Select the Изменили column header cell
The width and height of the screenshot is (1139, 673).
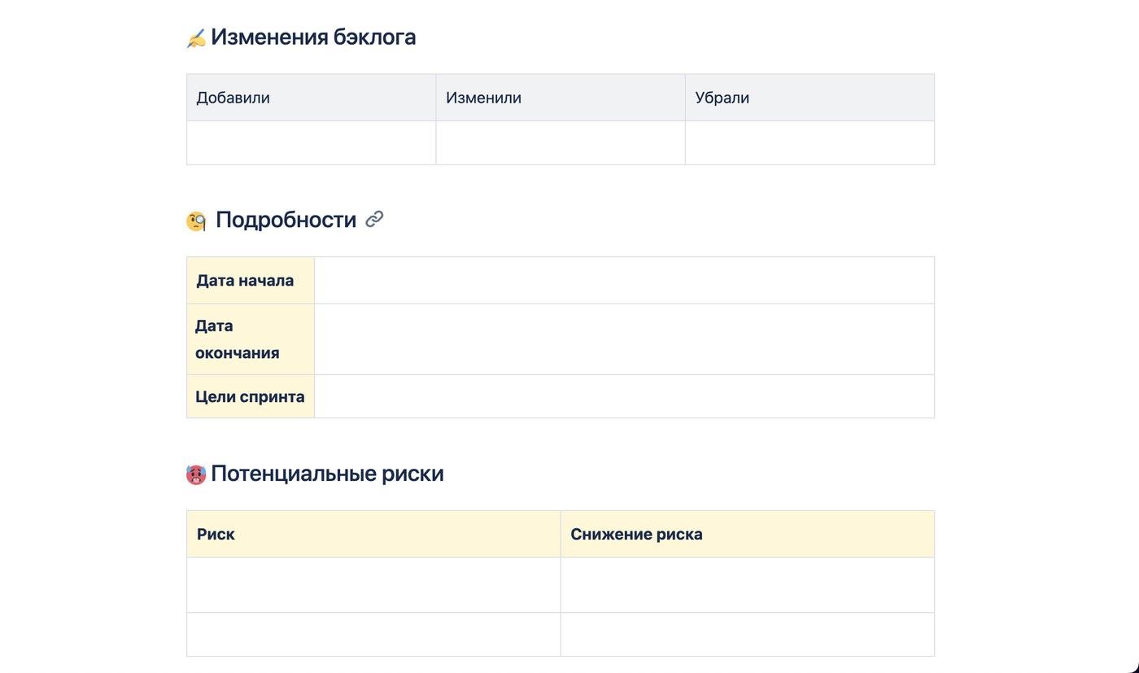[x=560, y=98]
